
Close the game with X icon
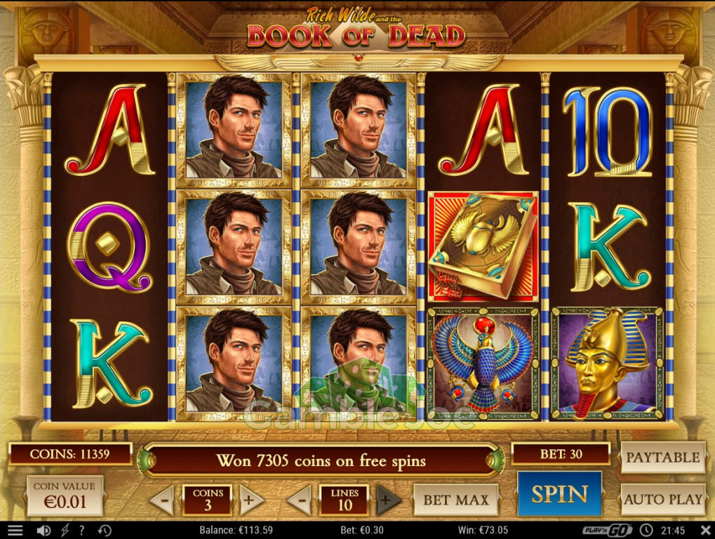tap(704, 530)
